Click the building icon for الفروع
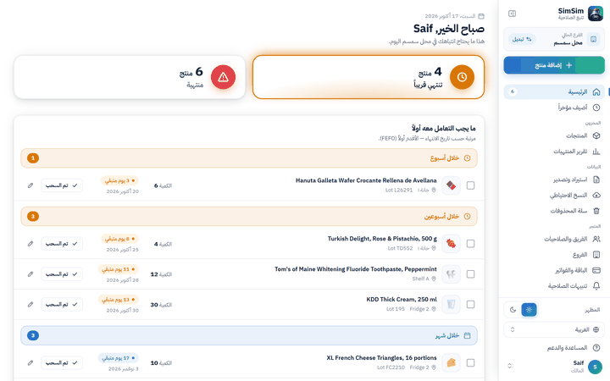The width and height of the screenshot is (610, 381). pos(596,255)
